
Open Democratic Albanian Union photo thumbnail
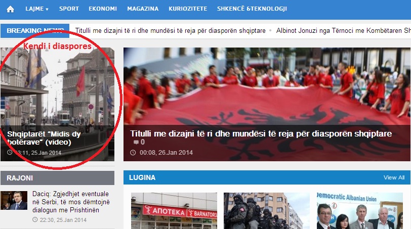click(359, 211)
